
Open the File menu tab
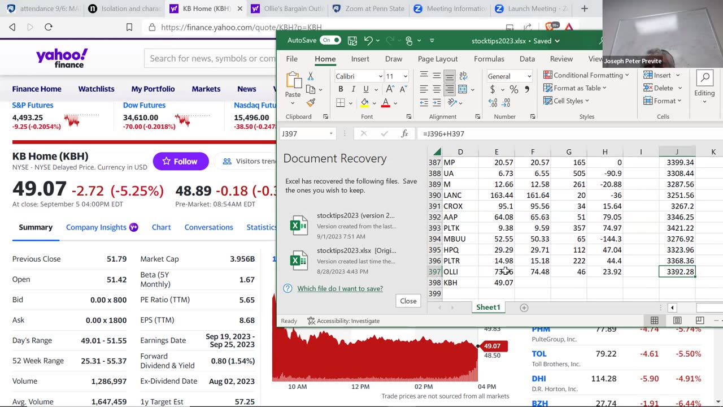[291, 59]
